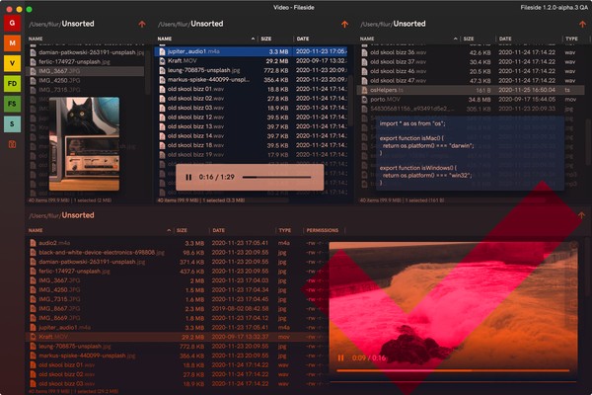Open the teal S sidebar layout
Screen dimensions: 592x395
click(x=12, y=124)
